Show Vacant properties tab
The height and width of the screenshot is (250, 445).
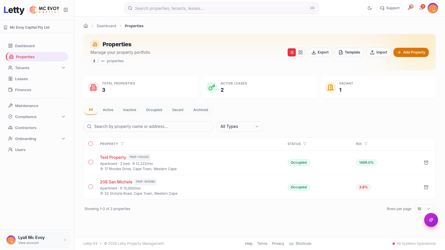coord(178,110)
